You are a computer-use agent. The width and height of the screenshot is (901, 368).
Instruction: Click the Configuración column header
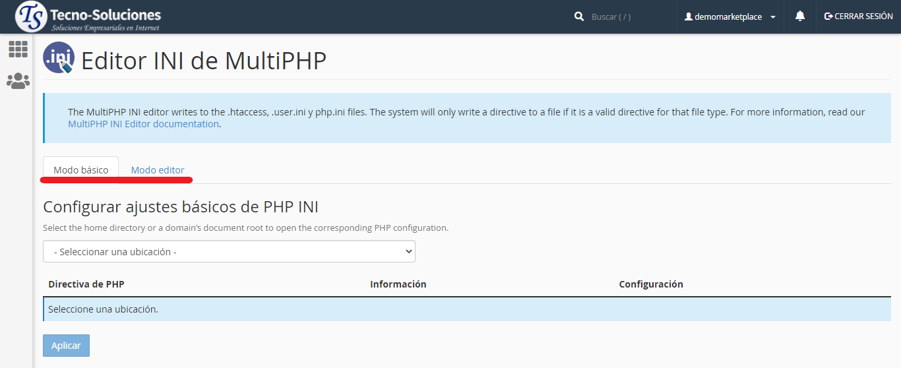[x=651, y=284]
